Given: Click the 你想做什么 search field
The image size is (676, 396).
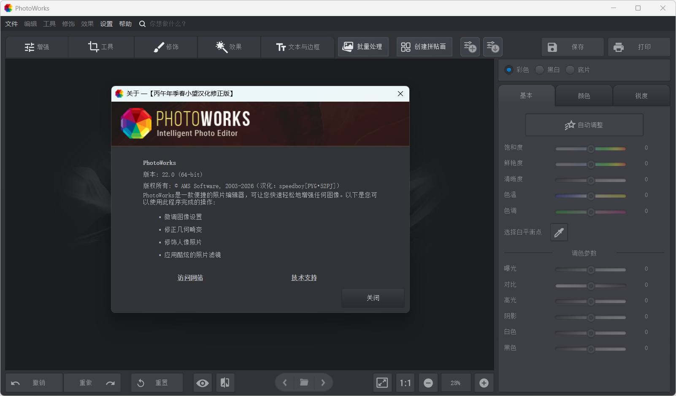Looking at the screenshot, I should pyautogui.click(x=168, y=24).
